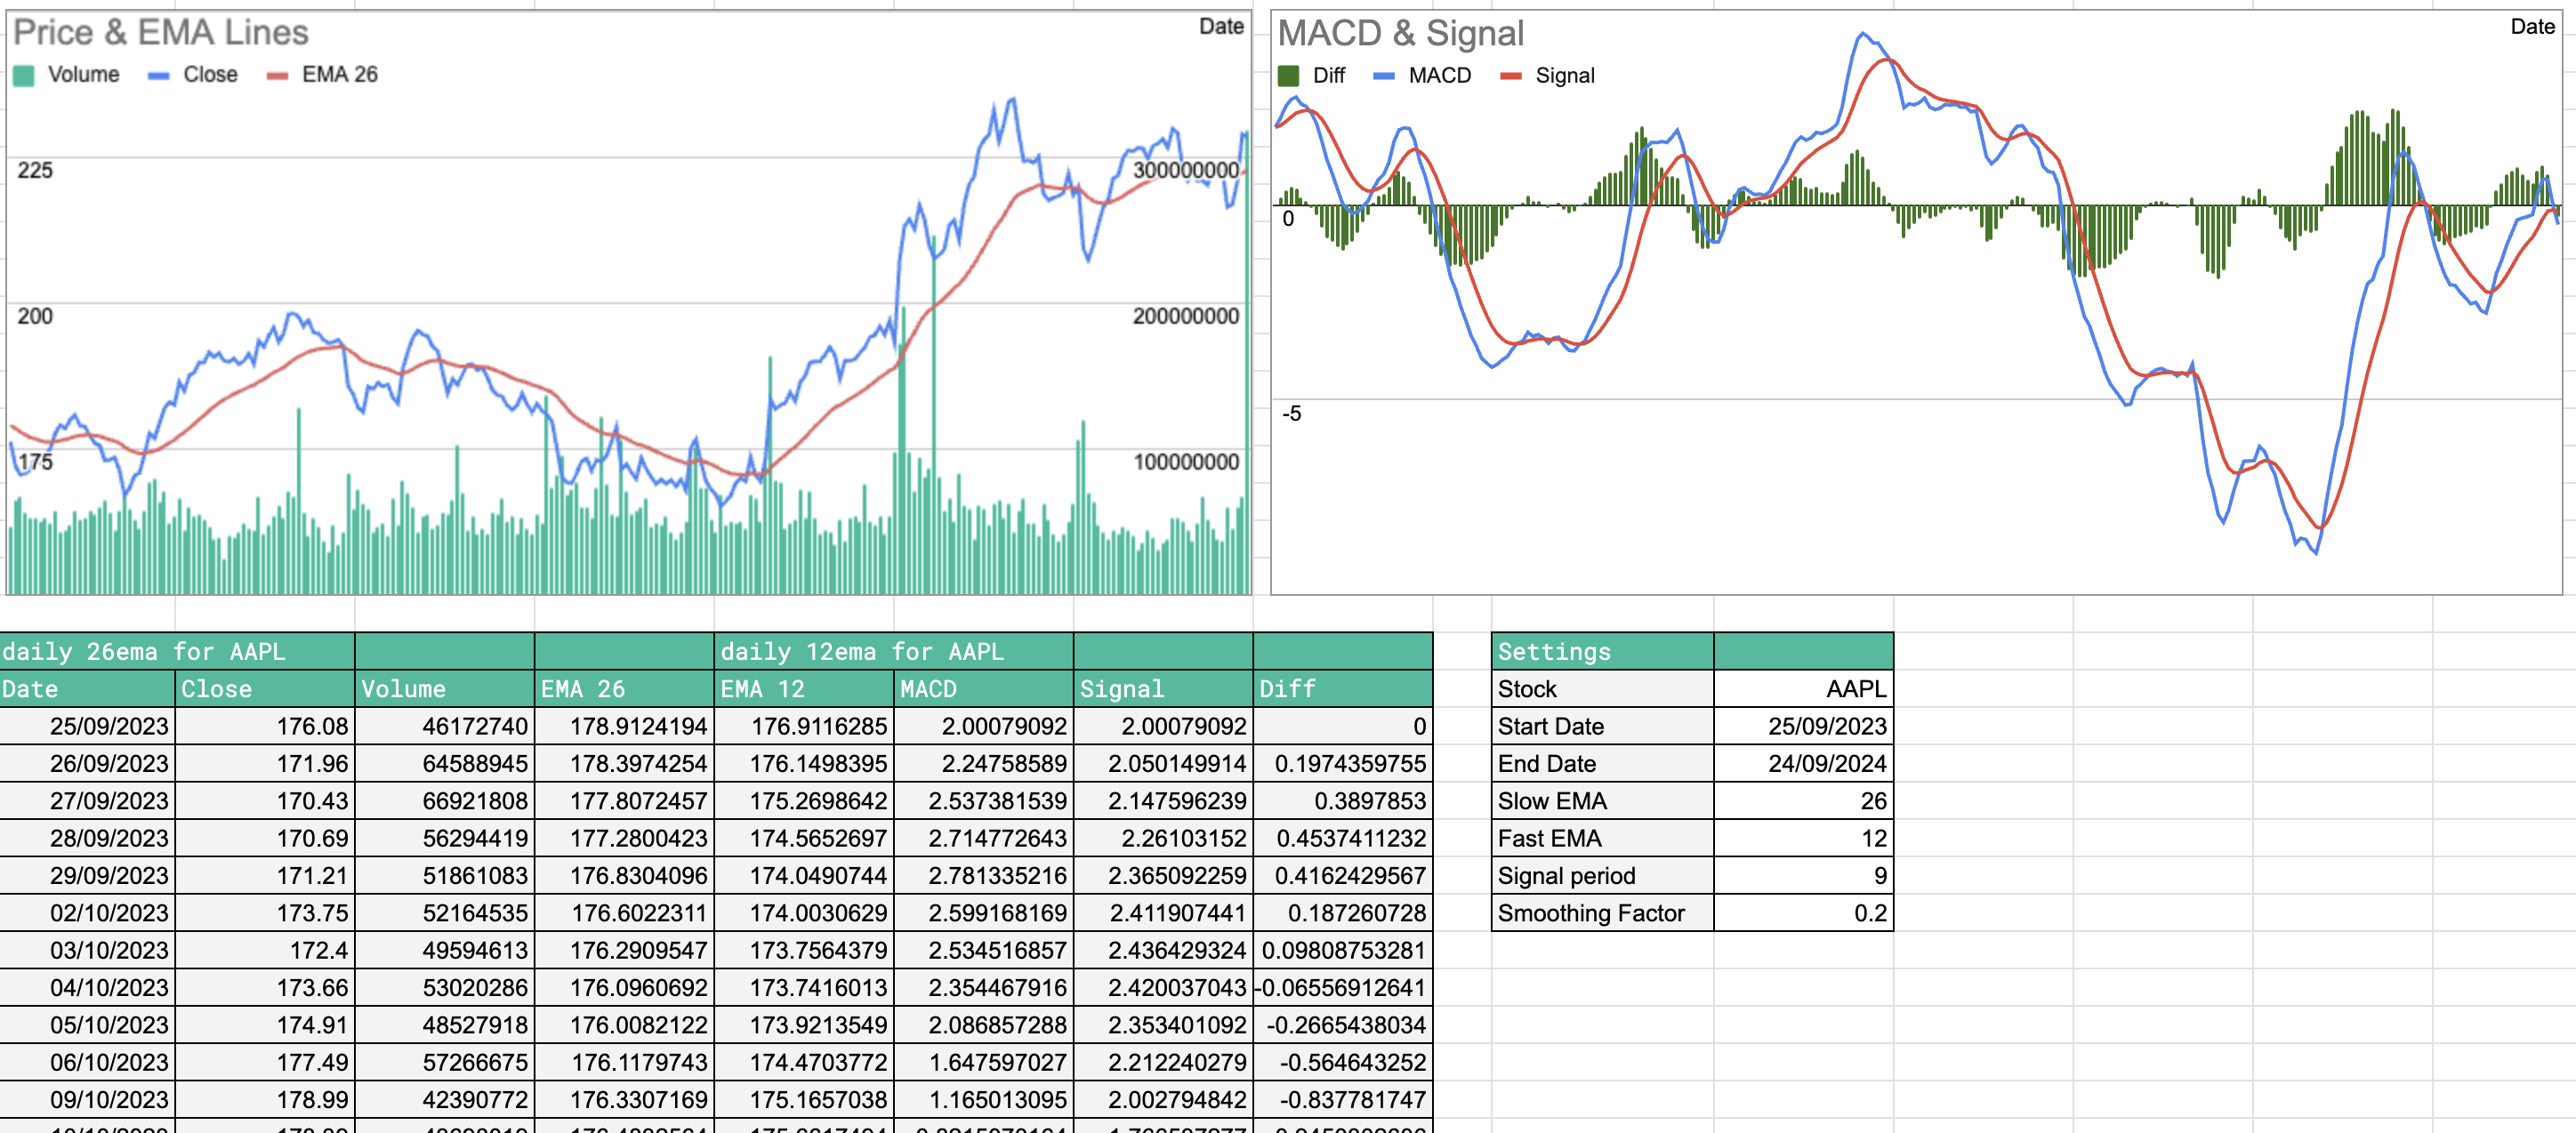Click Diff cell -0.06556912641
This screenshot has width=2576, height=1133.
click(x=1343, y=988)
